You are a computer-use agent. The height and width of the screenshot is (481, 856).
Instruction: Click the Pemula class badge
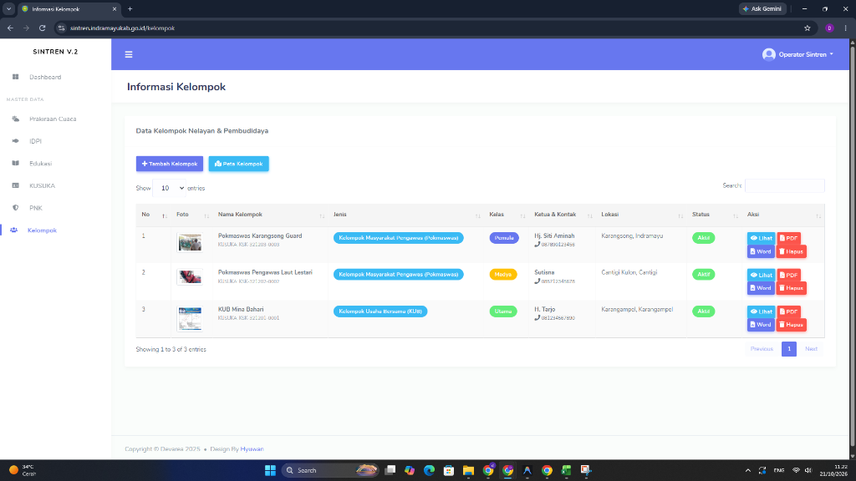point(504,238)
